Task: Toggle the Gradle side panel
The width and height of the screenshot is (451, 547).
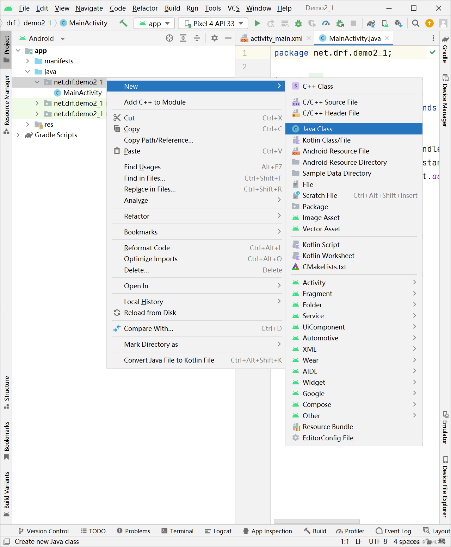Action: click(445, 49)
